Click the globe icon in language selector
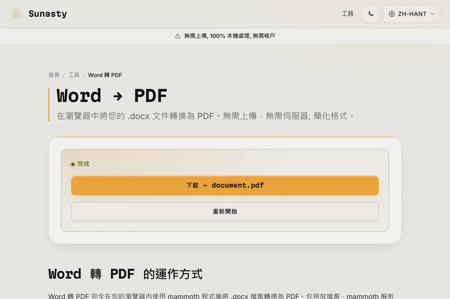This screenshot has width=450, height=299. coord(392,14)
